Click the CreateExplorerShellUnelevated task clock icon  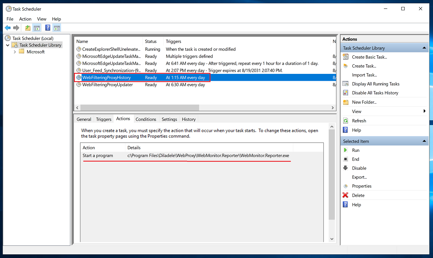(x=79, y=49)
